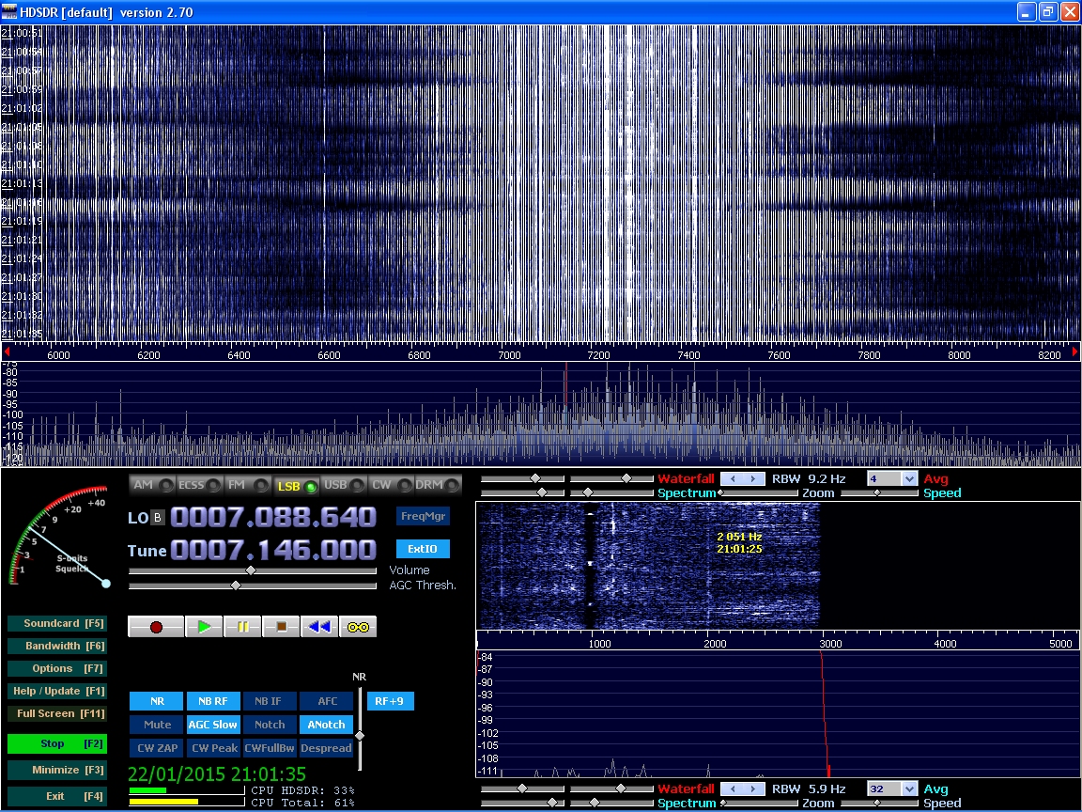Pause playback with the yellow pause button
The height and width of the screenshot is (812, 1082).
(242, 627)
